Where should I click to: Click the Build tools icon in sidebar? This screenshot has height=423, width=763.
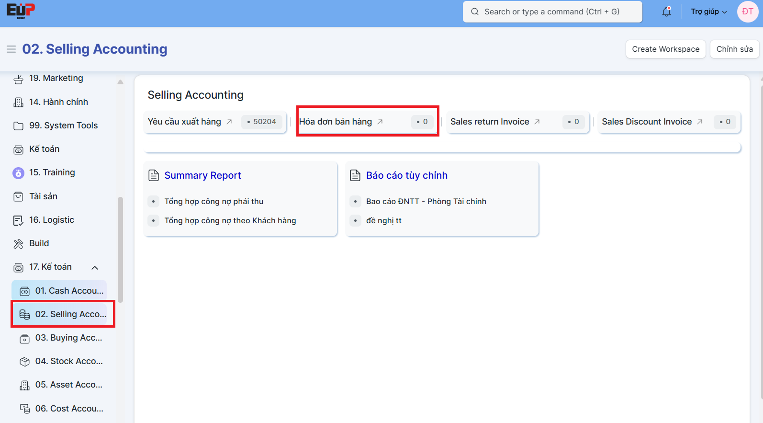point(18,244)
